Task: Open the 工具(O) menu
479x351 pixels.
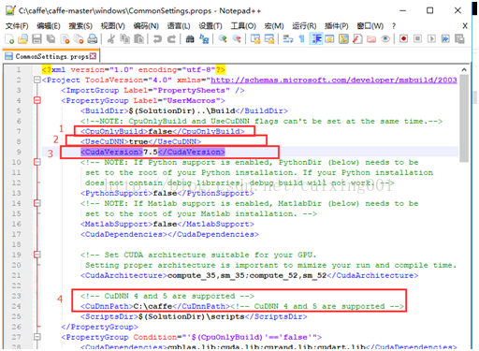Action: 243,26
